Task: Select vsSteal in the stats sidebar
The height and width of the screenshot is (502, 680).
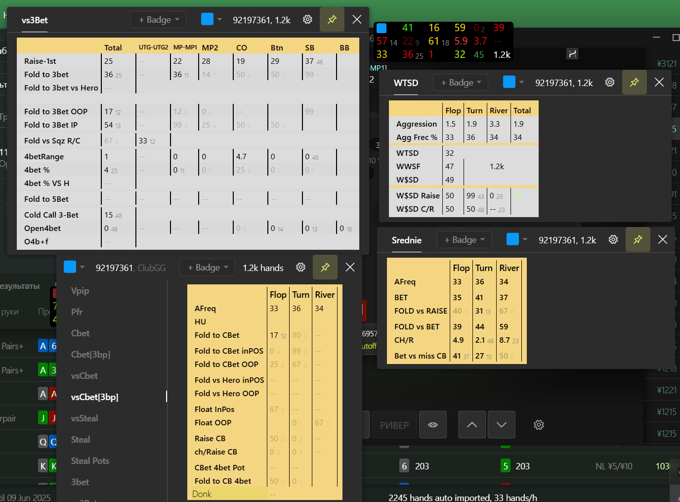Action: pyautogui.click(x=85, y=418)
